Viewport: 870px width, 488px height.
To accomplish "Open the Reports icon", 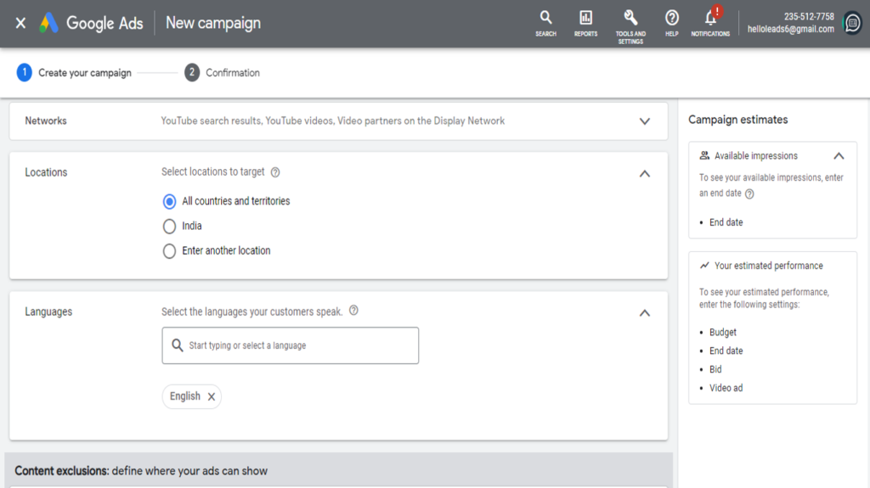I will pyautogui.click(x=585, y=18).
